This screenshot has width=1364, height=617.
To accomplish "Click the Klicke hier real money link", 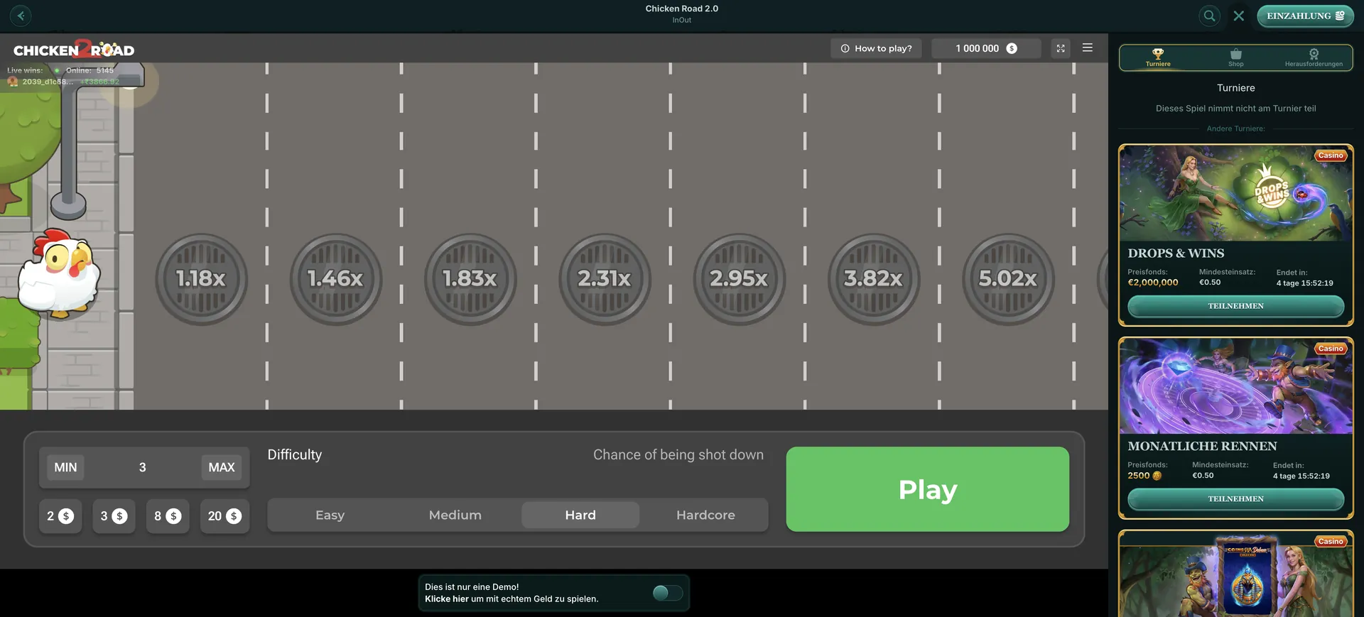I will [x=447, y=599].
